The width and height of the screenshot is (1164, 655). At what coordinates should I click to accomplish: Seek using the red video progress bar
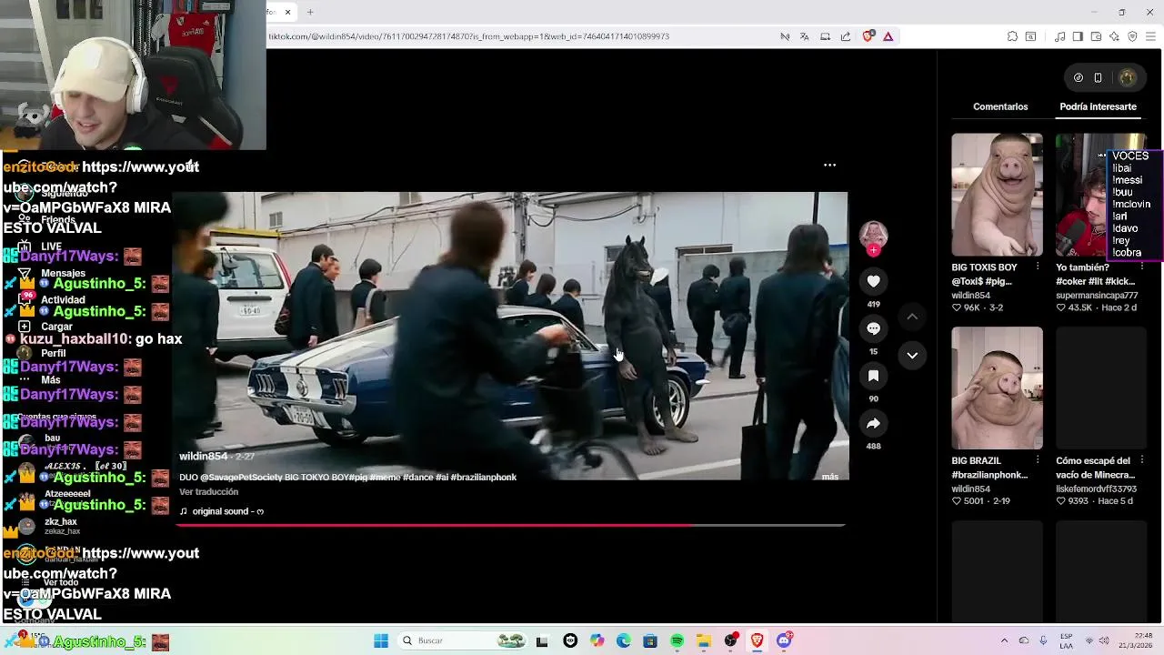pos(510,526)
